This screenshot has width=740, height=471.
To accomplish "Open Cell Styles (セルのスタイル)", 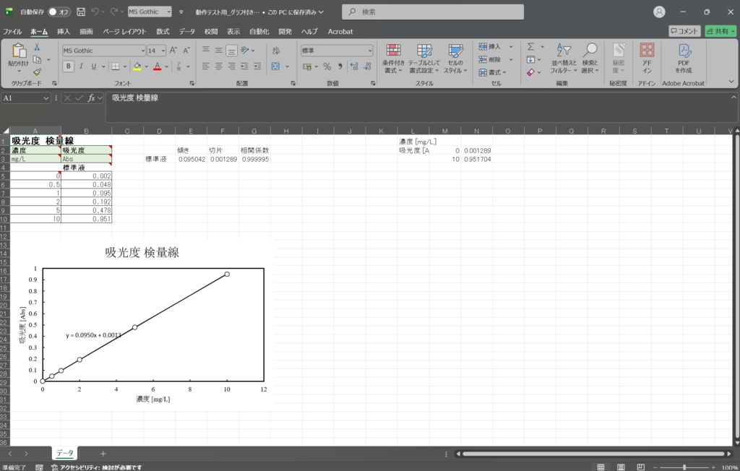I will click(455, 59).
